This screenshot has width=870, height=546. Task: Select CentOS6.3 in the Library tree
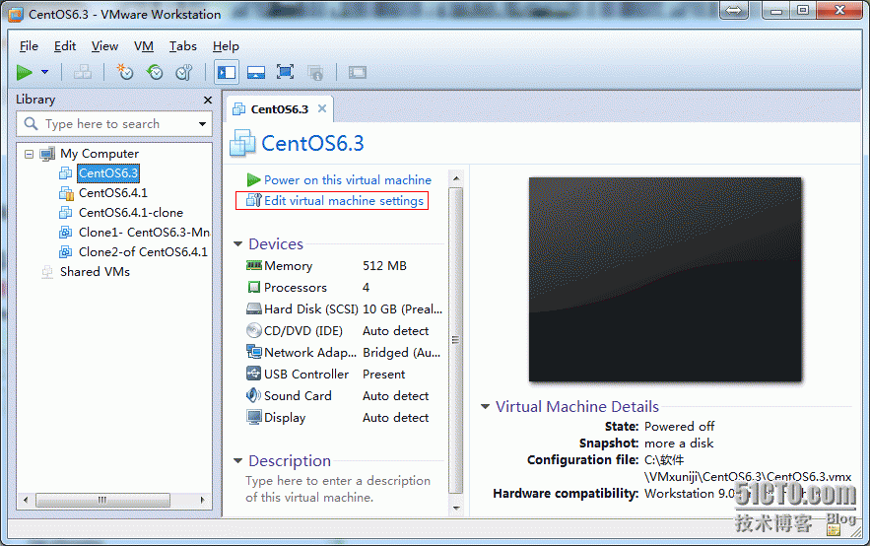(108, 173)
